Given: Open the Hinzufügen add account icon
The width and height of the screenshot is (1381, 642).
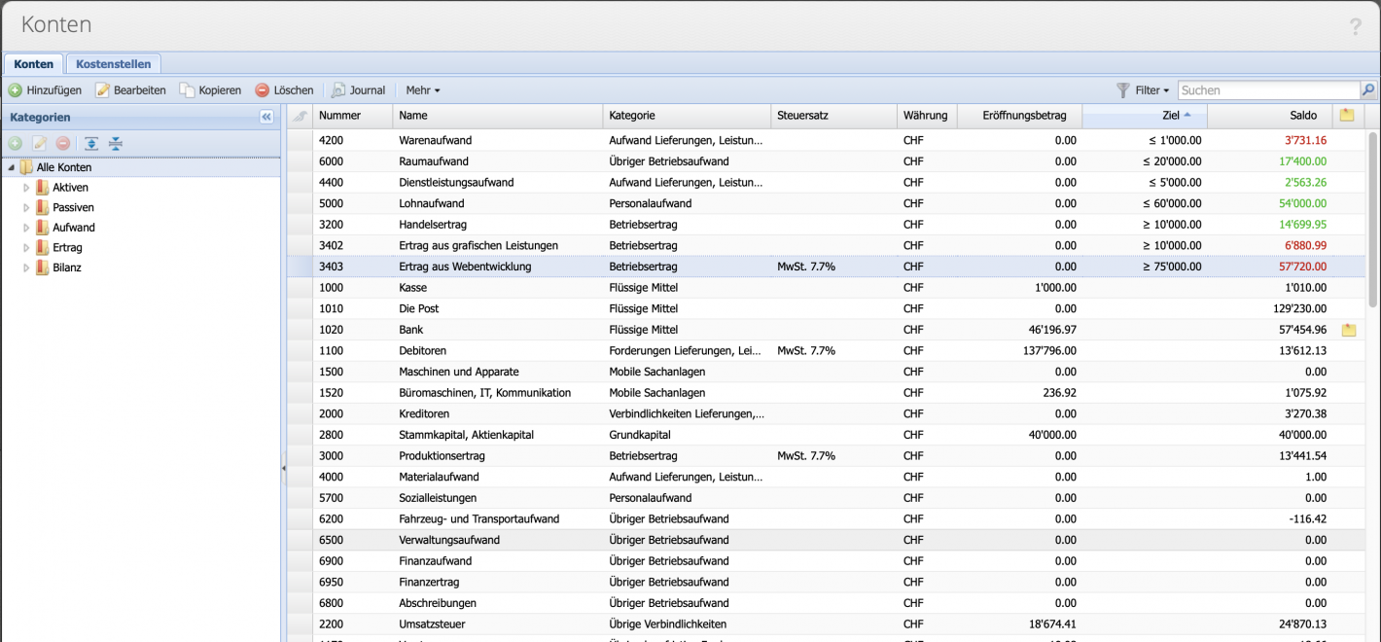Looking at the screenshot, I should click(16, 89).
